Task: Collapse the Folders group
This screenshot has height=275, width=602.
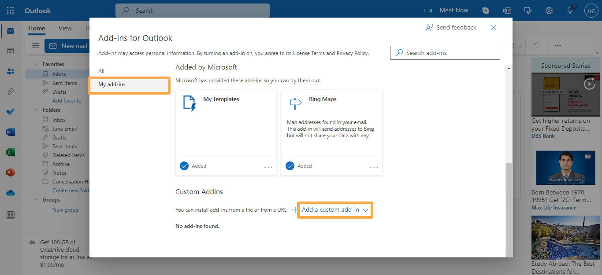Action: 36,110
